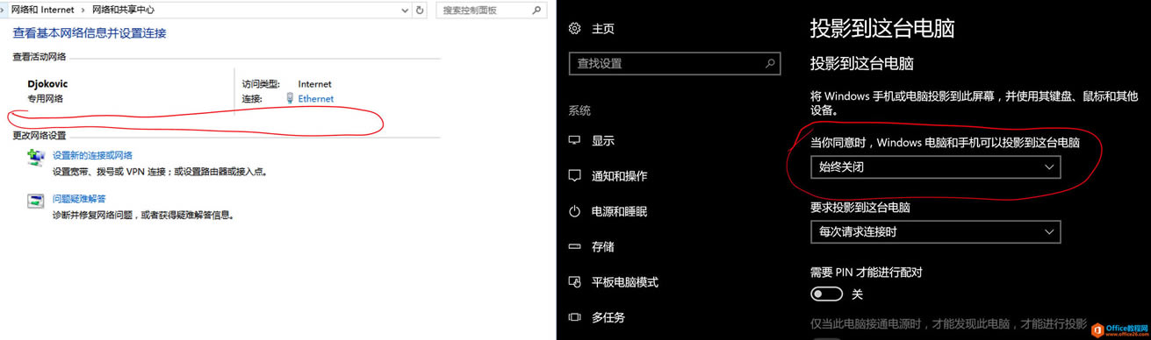Open 通知和操作 settings page
Screen dimensions: 1151x340
tap(619, 176)
